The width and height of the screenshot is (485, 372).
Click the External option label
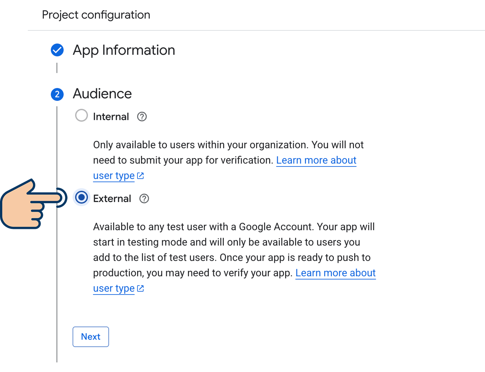[112, 199]
